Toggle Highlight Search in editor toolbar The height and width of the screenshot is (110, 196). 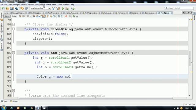pos(44,16)
